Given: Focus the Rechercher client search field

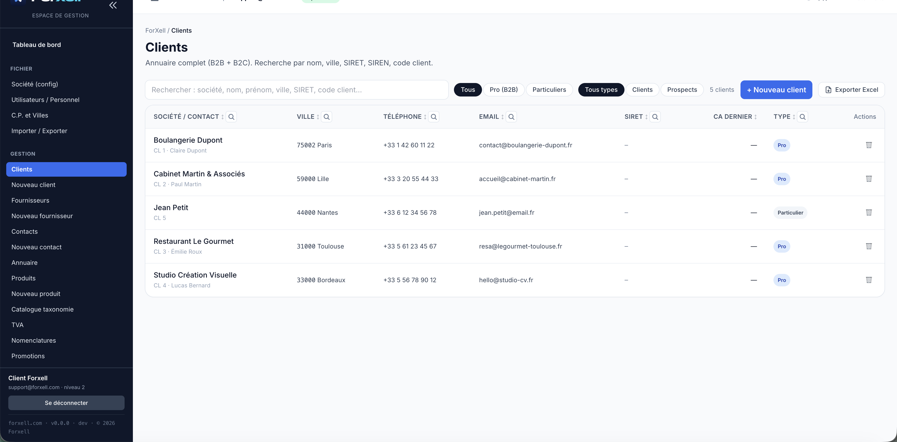Looking at the screenshot, I should tap(297, 90).
